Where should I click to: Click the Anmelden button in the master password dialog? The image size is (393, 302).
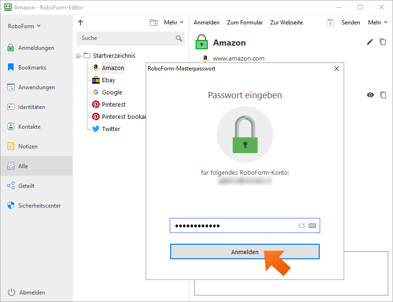coord(244,251)
